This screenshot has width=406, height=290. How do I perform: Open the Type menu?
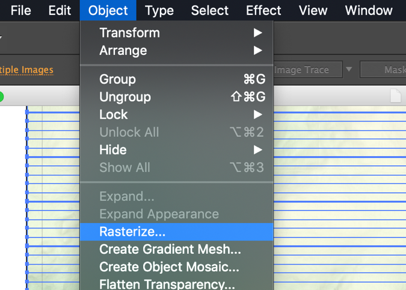tap(159, 10)
